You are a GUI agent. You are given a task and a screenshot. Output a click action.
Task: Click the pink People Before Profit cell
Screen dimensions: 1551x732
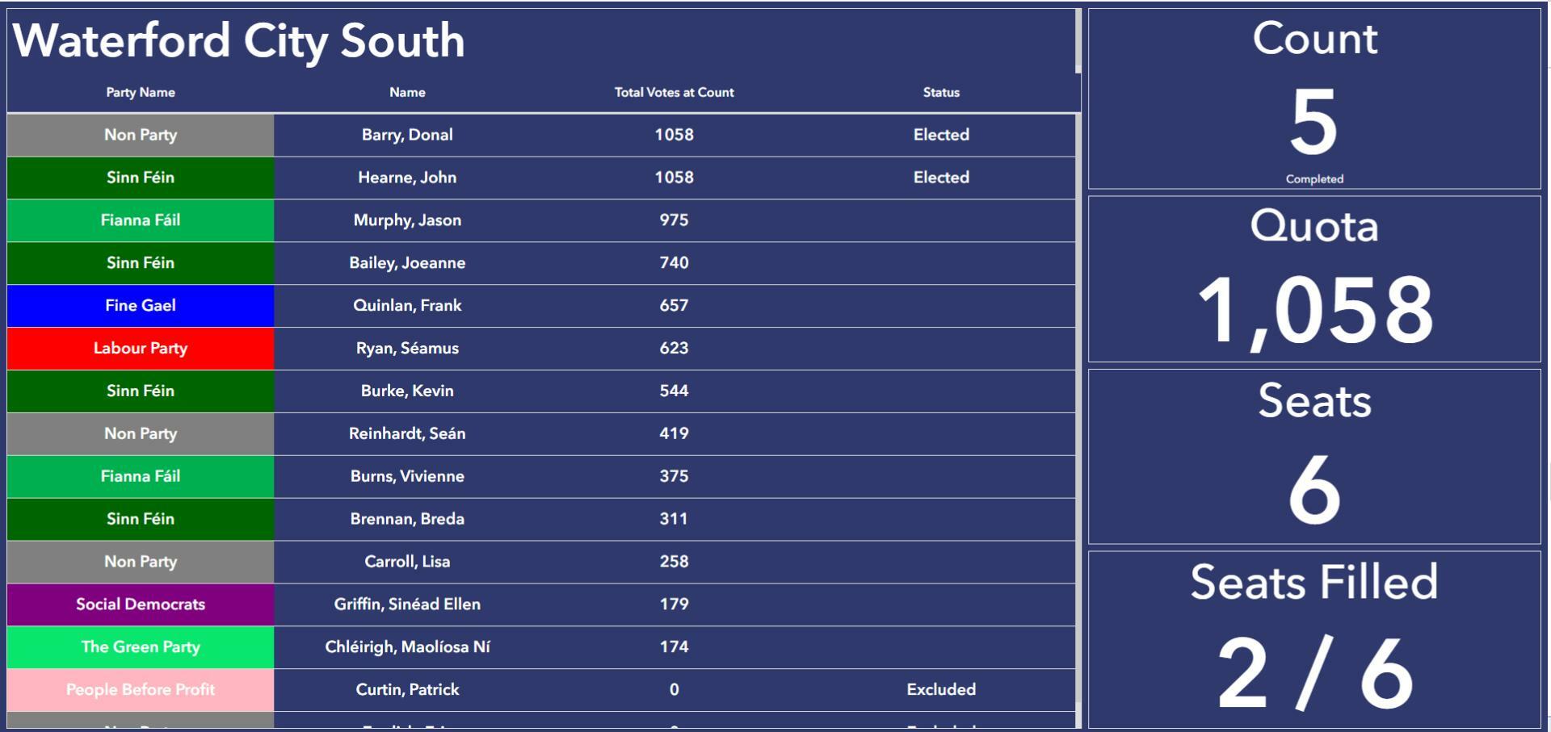141,690
